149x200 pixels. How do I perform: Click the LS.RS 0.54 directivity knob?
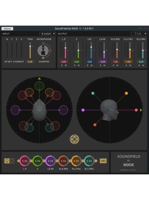tap(50, 161)
